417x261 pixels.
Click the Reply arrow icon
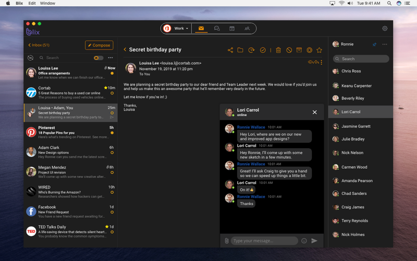pyautogui.click(x=316, y=62)
